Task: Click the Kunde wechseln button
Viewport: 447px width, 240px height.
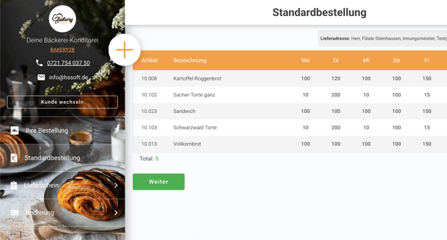Action: 63,102
